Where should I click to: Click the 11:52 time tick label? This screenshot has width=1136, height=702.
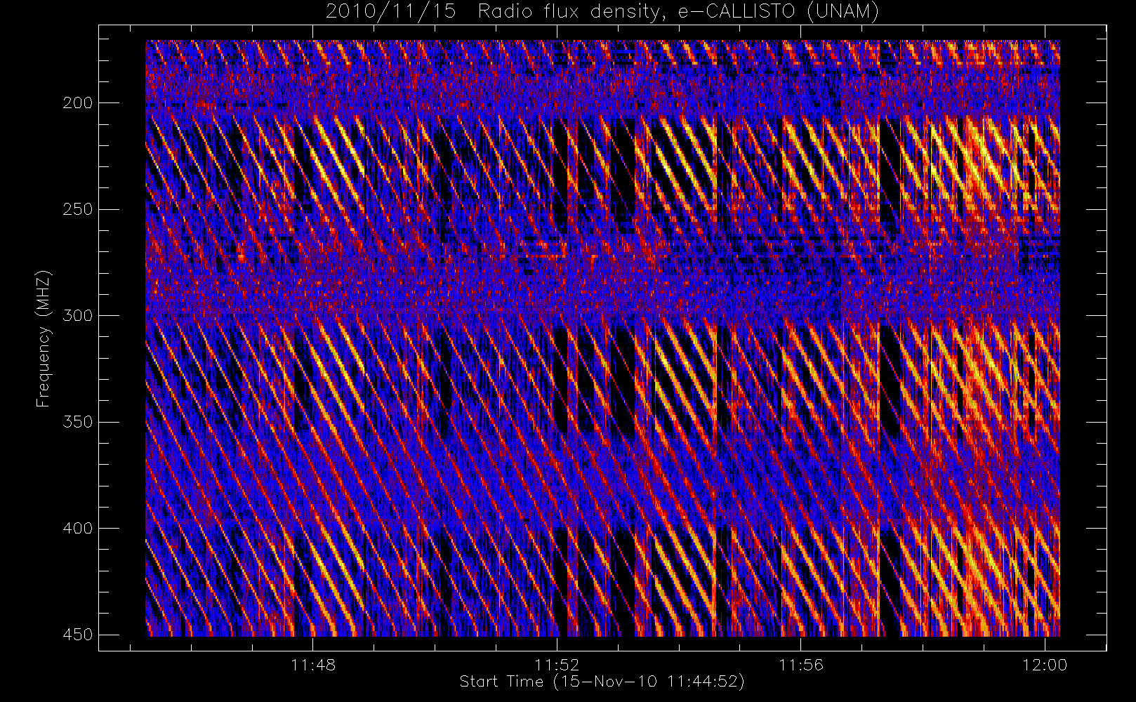557,665
